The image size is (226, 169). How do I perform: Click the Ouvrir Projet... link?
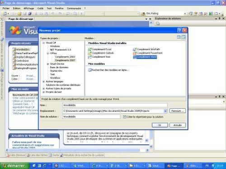tap(31, 76)
